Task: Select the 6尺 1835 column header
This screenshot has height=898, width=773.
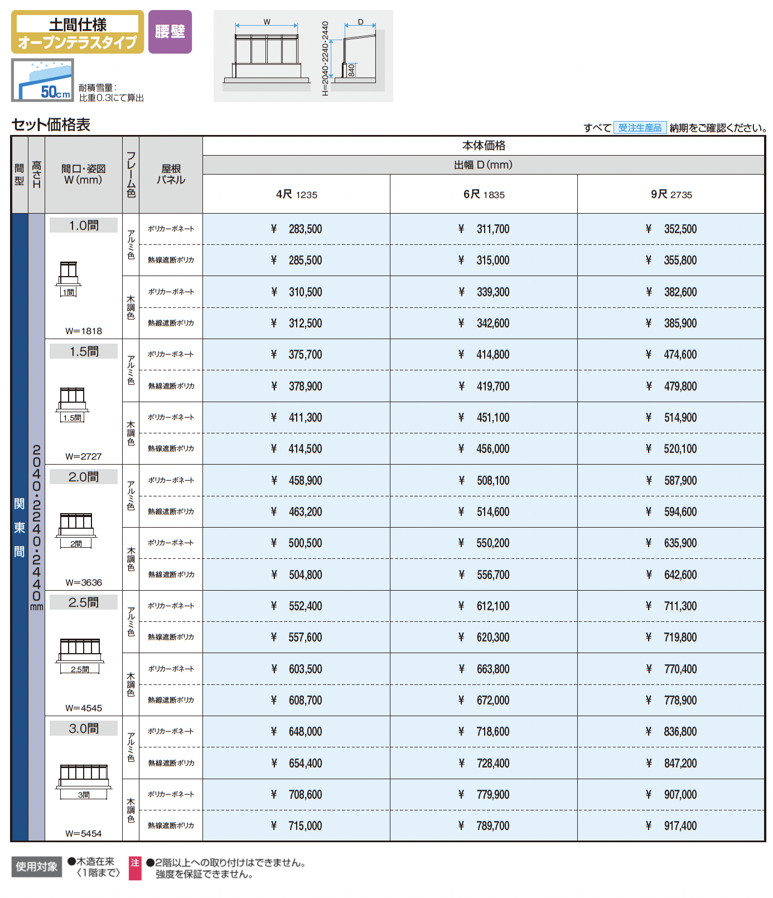Action: [x=484, y=194]
